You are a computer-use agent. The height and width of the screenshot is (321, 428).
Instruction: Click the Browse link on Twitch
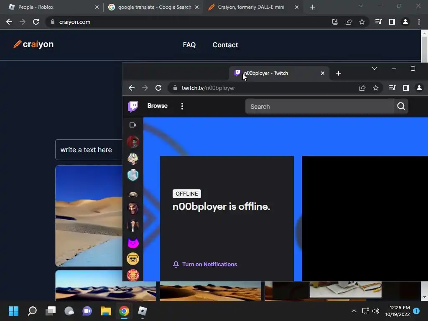coord(158,106)
